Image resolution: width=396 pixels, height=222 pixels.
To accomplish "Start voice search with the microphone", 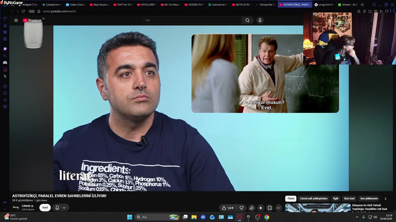I will point(260,20).
